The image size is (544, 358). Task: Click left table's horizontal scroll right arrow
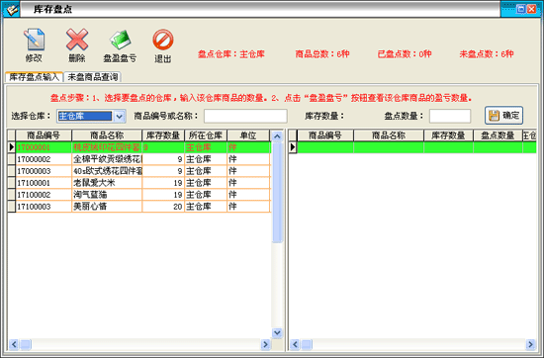point(265,344)
